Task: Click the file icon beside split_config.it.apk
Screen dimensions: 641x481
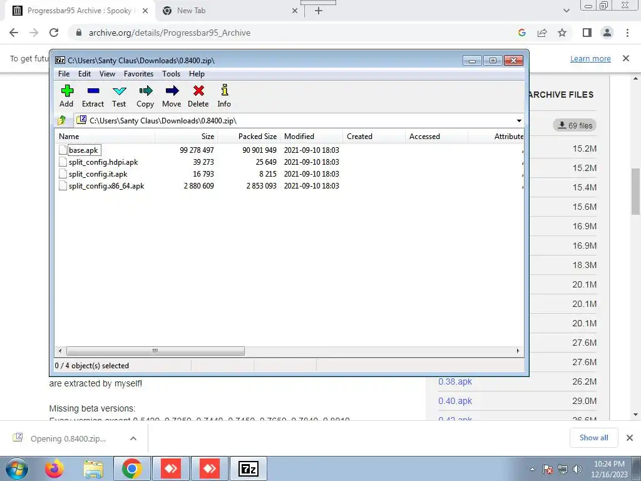Action: (x=63, y=174)
